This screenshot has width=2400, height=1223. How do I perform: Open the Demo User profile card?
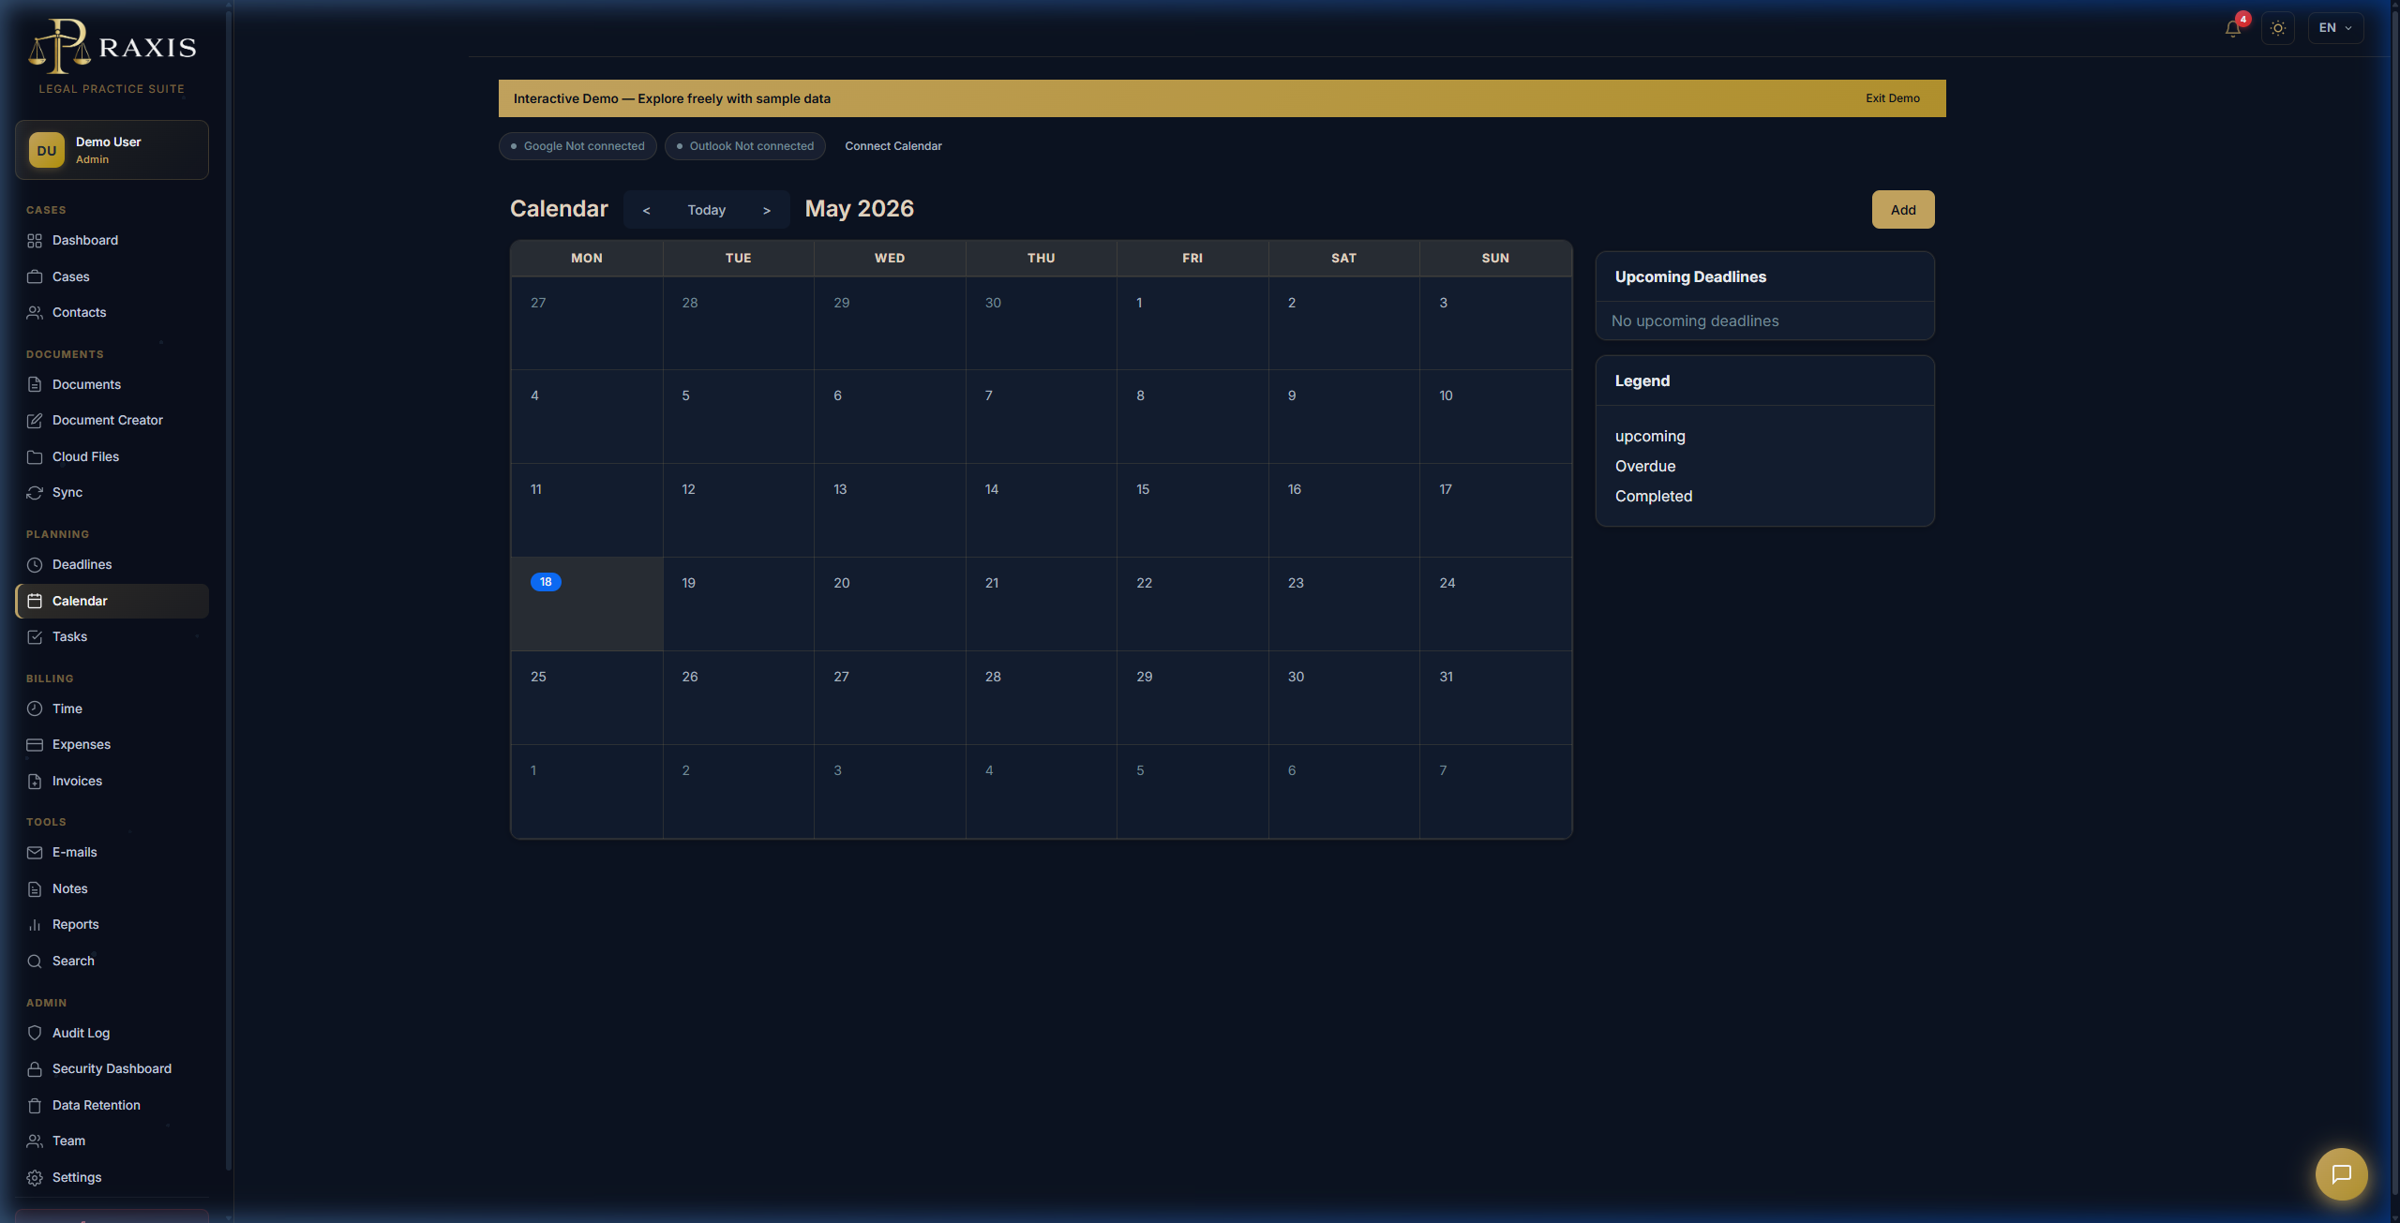[112, 150]
